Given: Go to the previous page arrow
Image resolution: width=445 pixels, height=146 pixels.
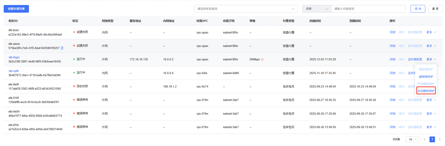Looking at the screenshot, I should [x=424, y=139].
